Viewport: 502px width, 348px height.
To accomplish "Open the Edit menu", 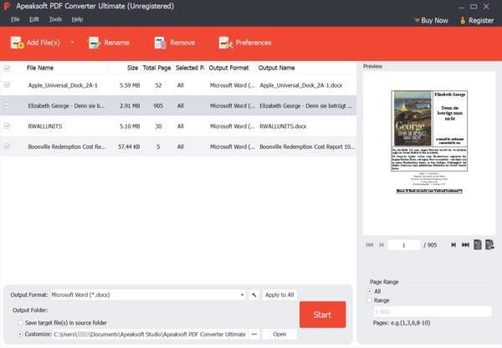I will tap(34, 18).
